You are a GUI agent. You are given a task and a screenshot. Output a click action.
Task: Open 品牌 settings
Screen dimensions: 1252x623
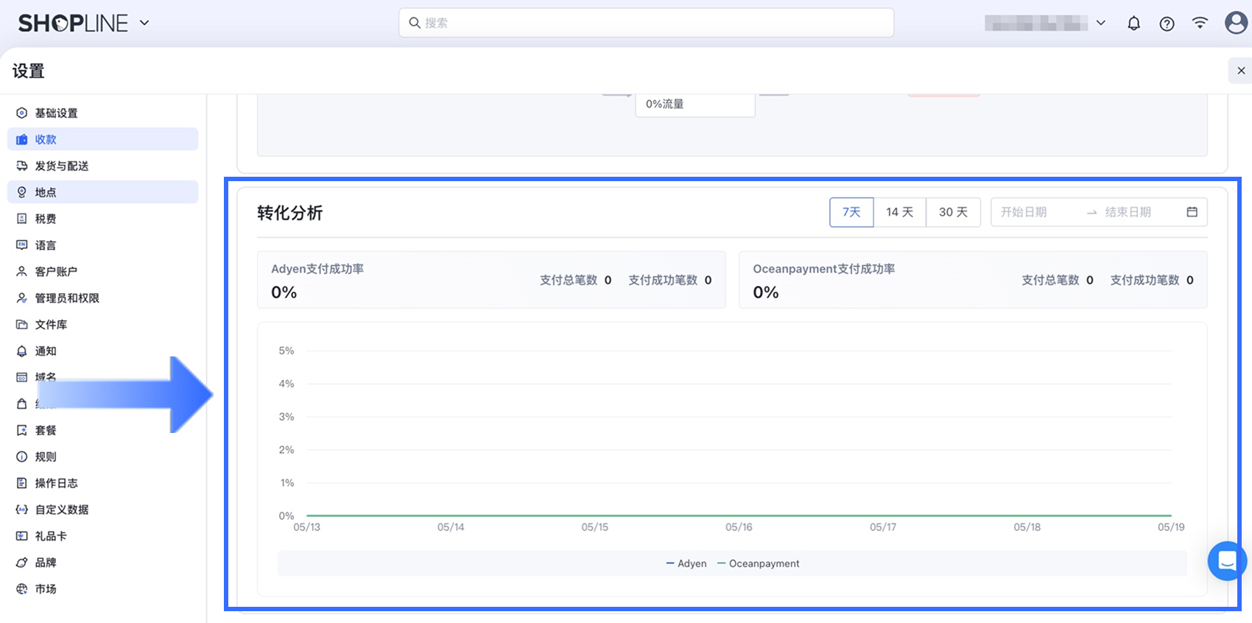click(102, 563)
